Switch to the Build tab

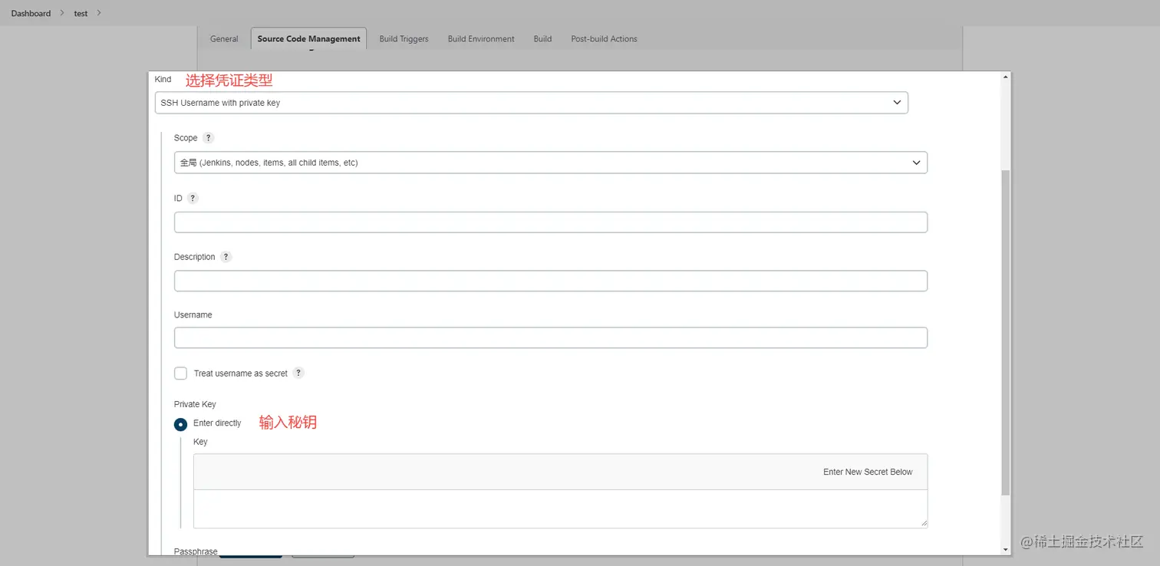(x=542, y=38)
